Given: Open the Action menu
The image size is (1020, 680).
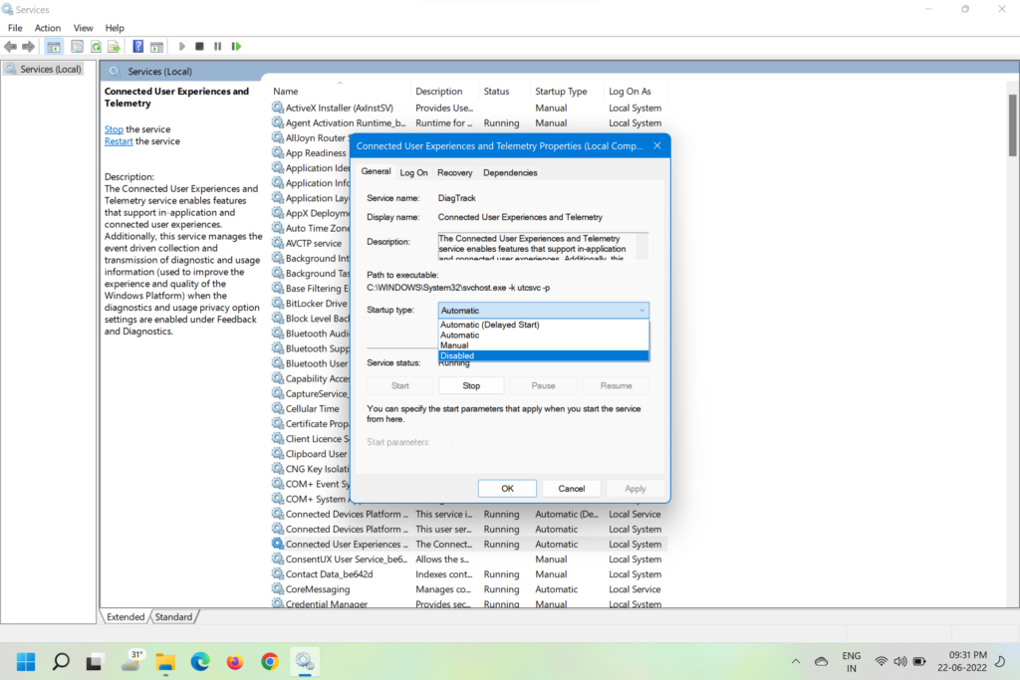Looking at the screenshot, I should coord(48,28).
